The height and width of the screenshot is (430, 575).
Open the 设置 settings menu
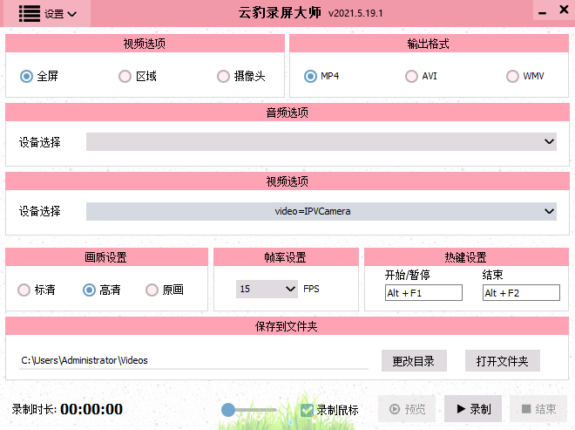pos(60,14)
